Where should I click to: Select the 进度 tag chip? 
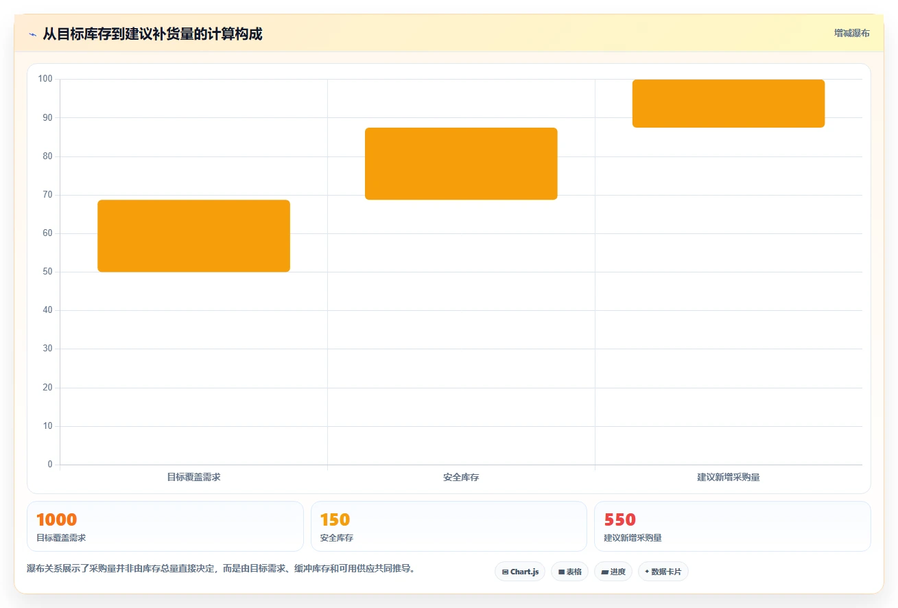click(613, 572)
